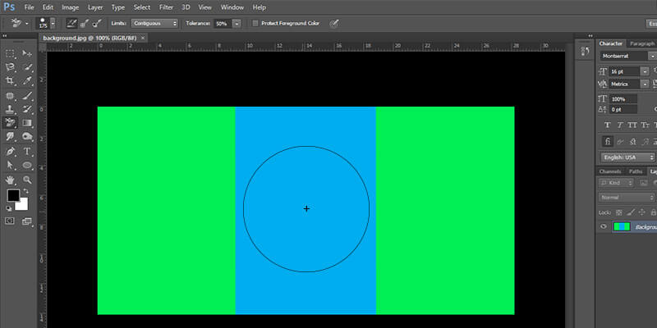Select the Zoom tool
Screen dimensions: 657x328
click(x=27, y=180)
